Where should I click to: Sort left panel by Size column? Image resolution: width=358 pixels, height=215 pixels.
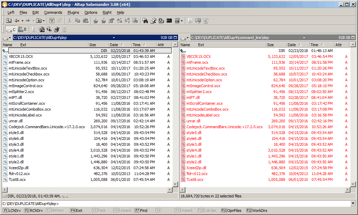pos(99,45)
